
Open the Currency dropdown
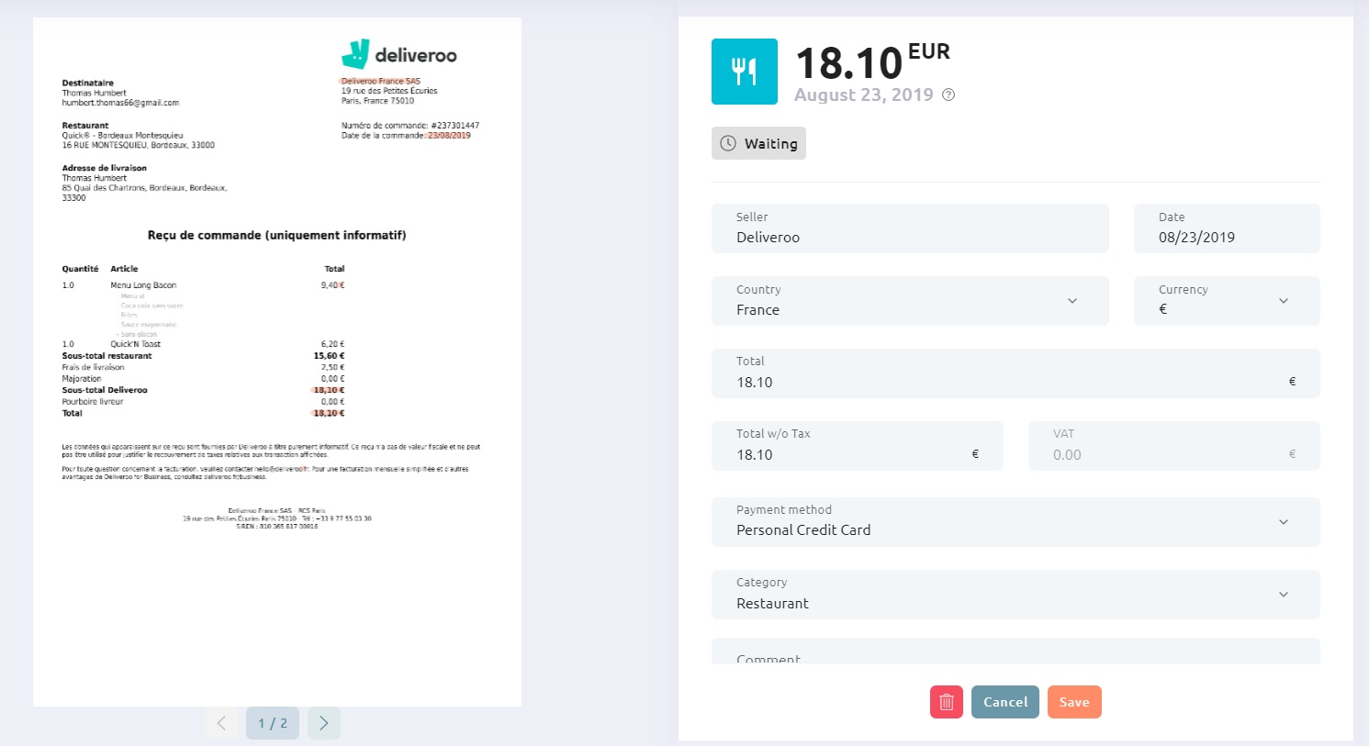coord(1227,301)
